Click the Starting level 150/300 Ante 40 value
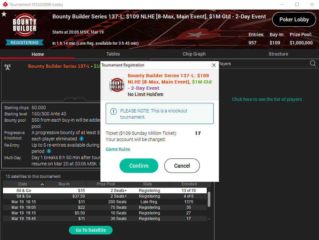This screenshot has width=319, height=240. point(49,114)
